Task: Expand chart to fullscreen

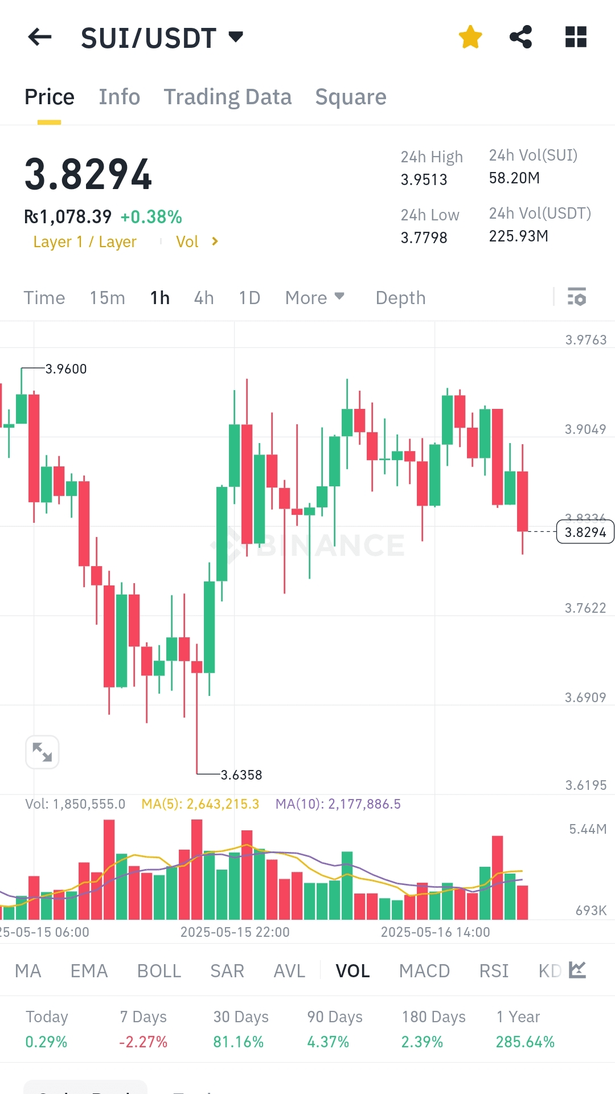Action: click(x=42, y=752)
